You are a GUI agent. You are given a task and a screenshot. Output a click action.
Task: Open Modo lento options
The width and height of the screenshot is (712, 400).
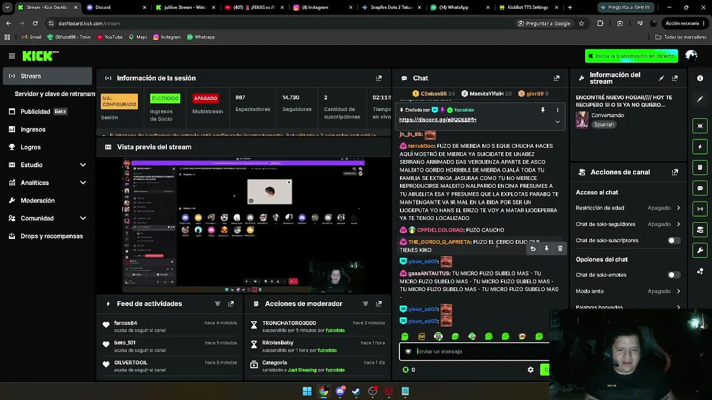628,291
